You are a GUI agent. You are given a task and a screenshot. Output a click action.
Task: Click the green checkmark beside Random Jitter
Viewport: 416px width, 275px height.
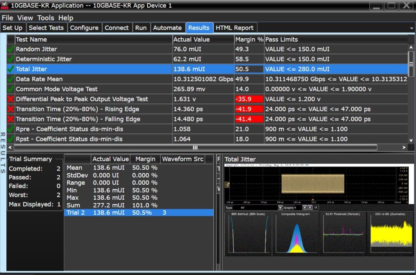[x=11, y=49]
